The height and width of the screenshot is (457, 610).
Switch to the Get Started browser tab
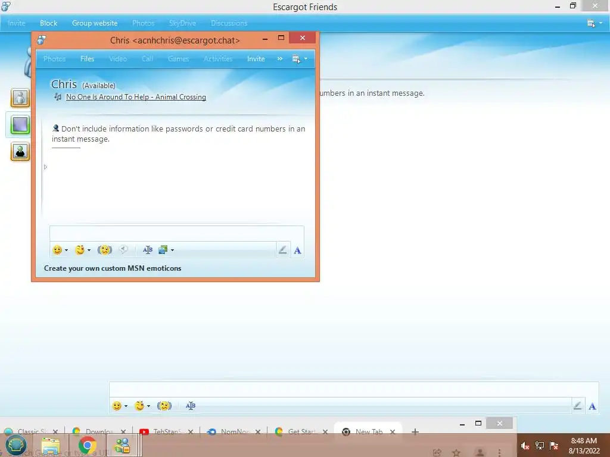(x=302, y=432)
